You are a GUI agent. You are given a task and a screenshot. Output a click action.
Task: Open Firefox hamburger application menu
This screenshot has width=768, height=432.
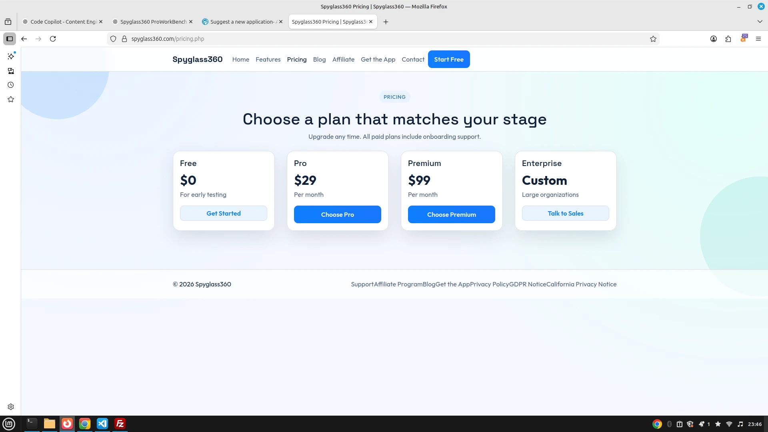coord(758,39)
